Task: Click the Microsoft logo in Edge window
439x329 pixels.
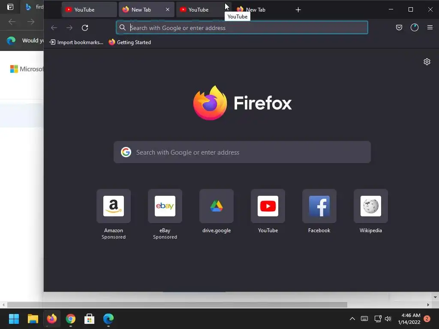Action: tap(27, 69)
